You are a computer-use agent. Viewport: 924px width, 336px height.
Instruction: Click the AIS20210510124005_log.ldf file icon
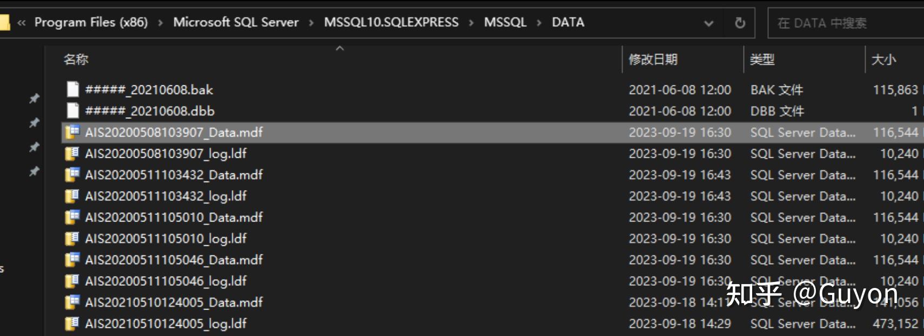point(72,324)
